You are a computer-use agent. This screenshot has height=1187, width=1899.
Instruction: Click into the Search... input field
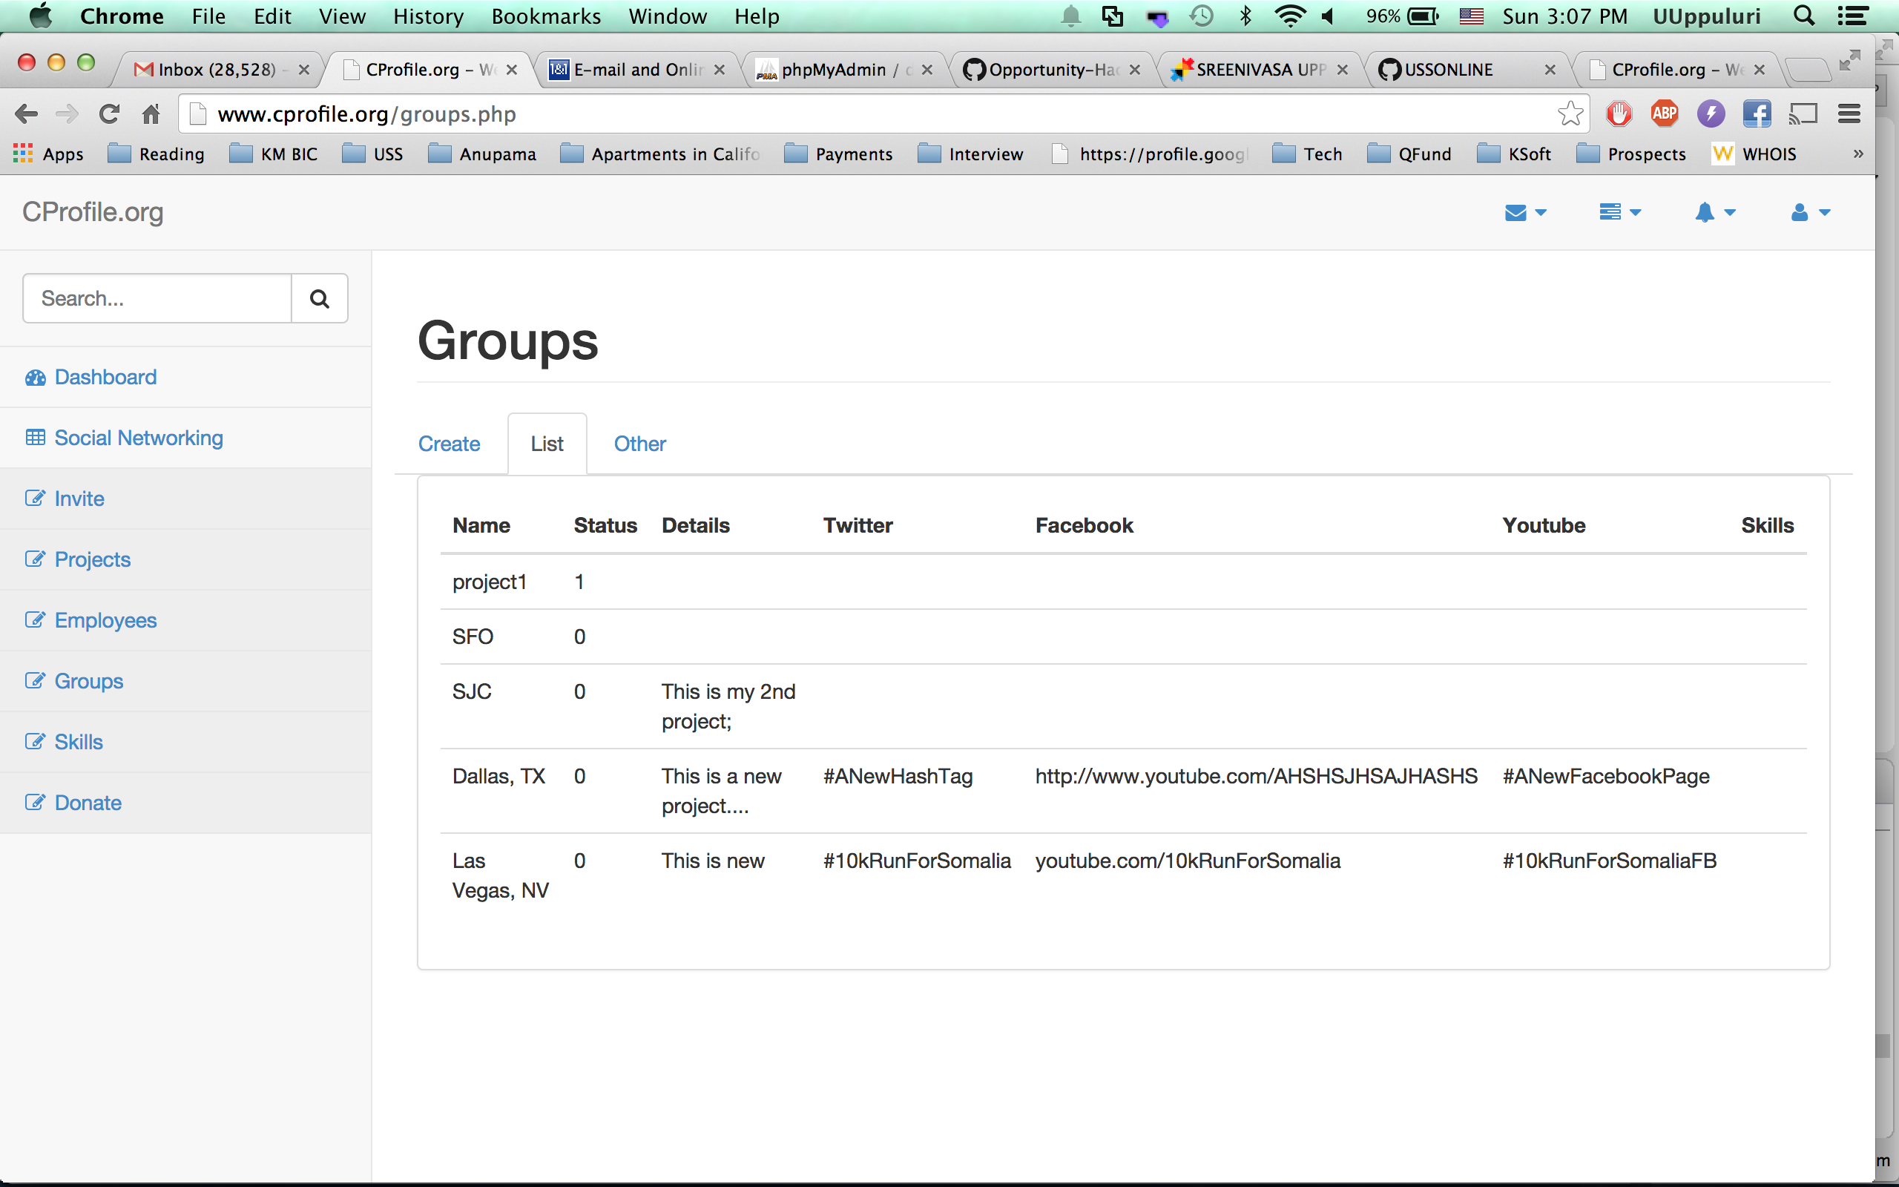[157, 298]
